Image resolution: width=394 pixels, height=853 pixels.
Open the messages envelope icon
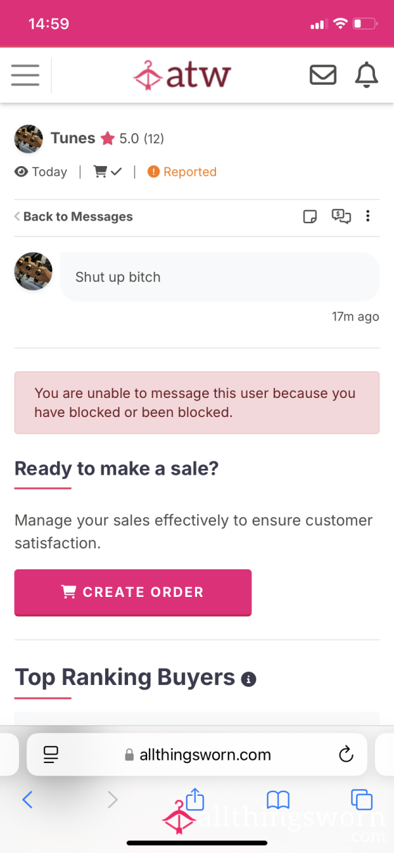[x=323, y=75]
